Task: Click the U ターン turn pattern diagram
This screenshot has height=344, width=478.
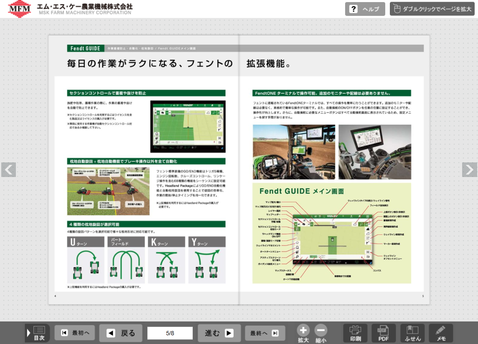Action: pyautogui.click(x=86, y=260)
